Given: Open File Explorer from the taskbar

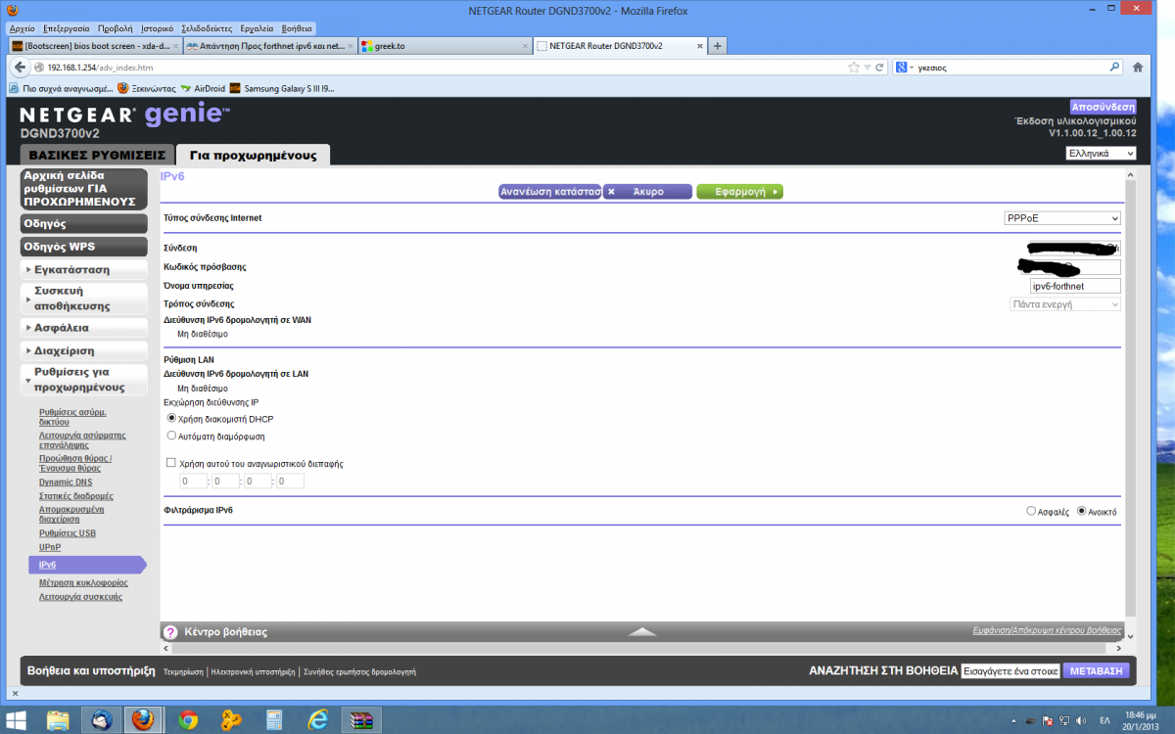Looking at the screenshot, I should pos(58,720).
